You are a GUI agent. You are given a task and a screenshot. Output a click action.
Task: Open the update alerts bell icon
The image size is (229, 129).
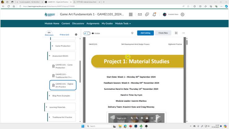(x=154, y=14)
